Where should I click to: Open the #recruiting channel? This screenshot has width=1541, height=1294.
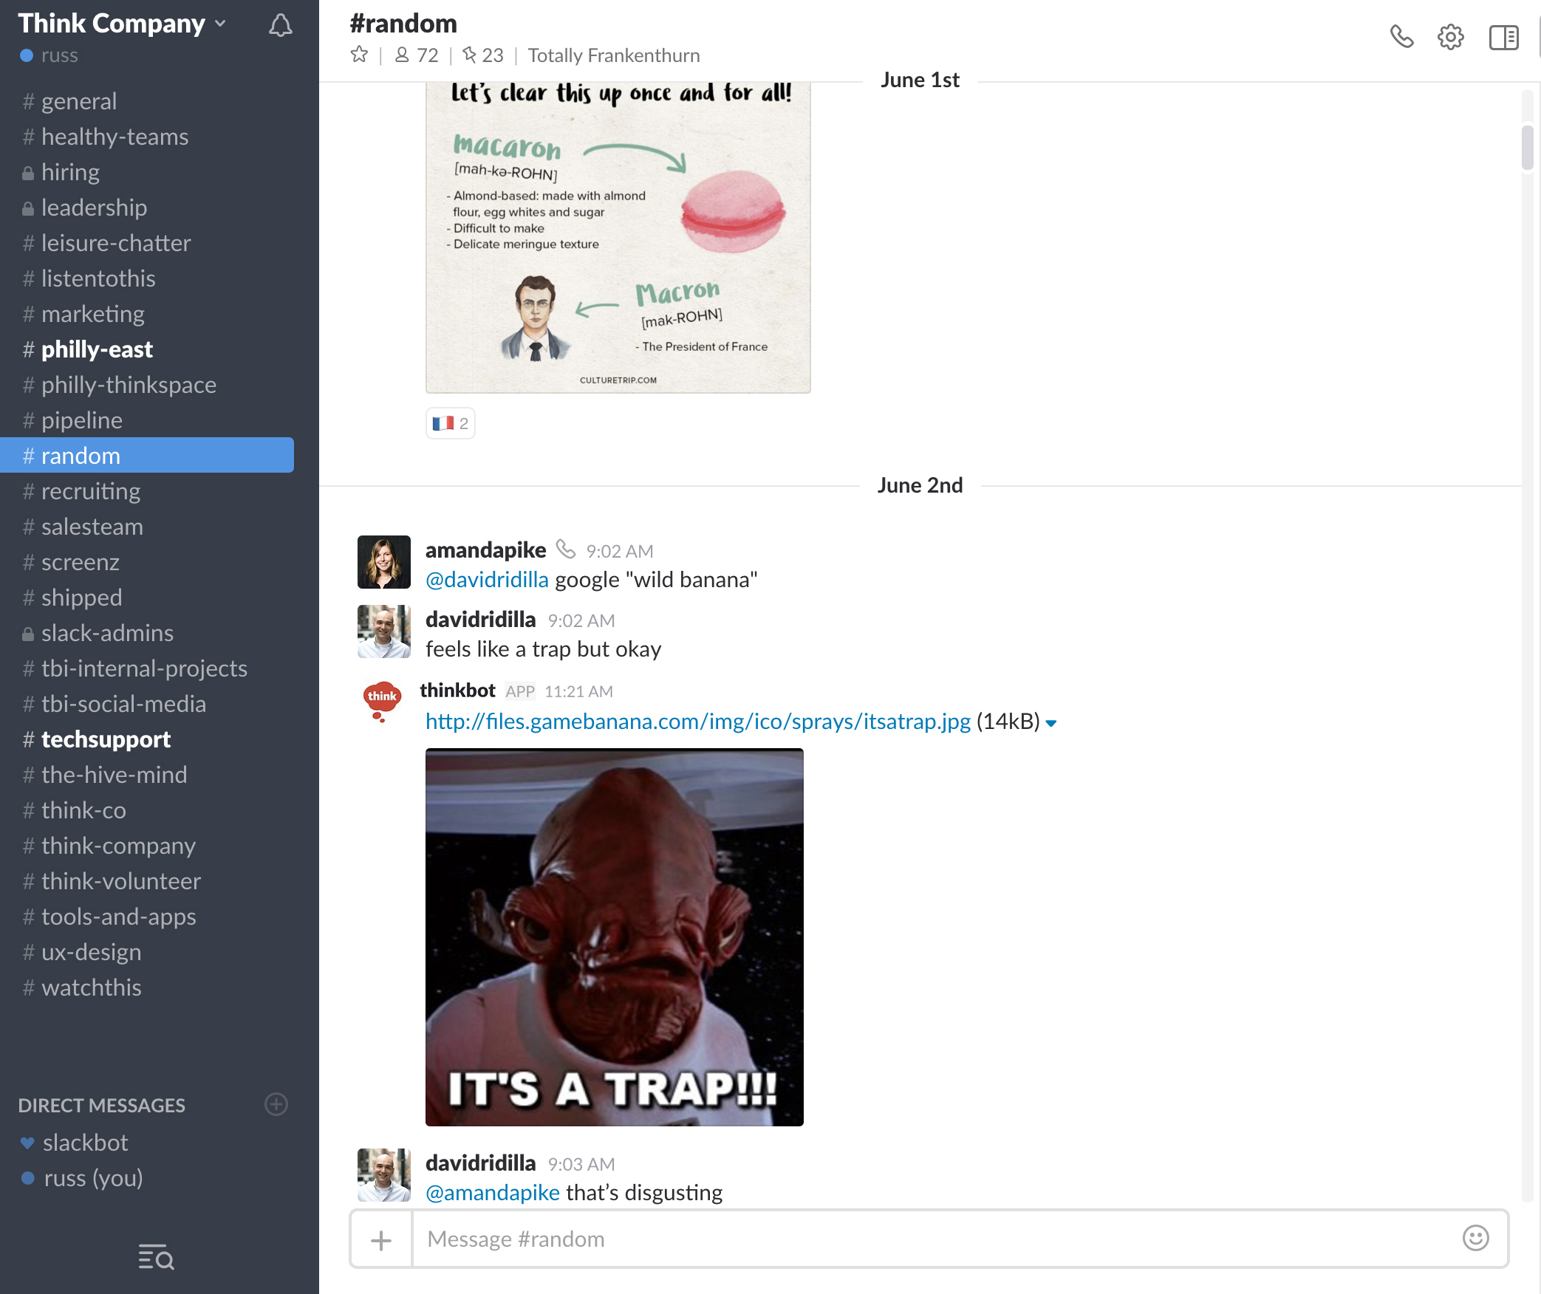coord(148,491)
